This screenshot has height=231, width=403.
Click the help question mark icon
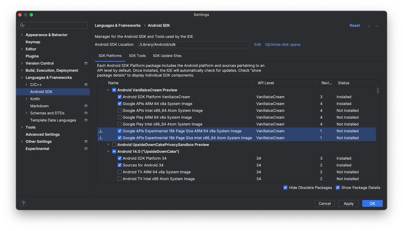tap(23, 203)
